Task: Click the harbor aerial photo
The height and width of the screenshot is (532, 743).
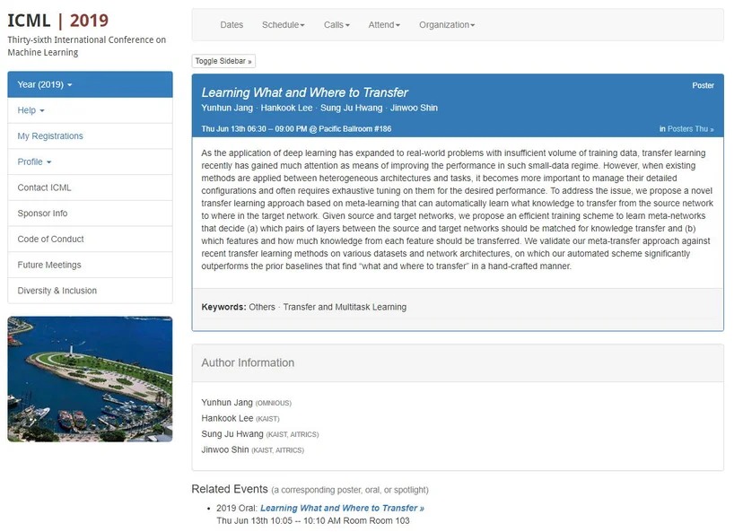Action: pos(90,379)
